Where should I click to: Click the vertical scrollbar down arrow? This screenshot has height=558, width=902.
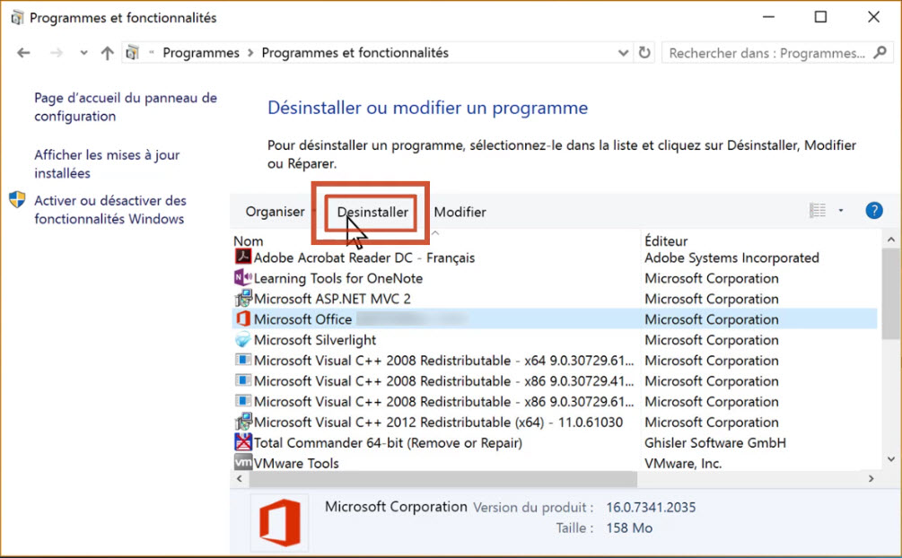point(890,460)
